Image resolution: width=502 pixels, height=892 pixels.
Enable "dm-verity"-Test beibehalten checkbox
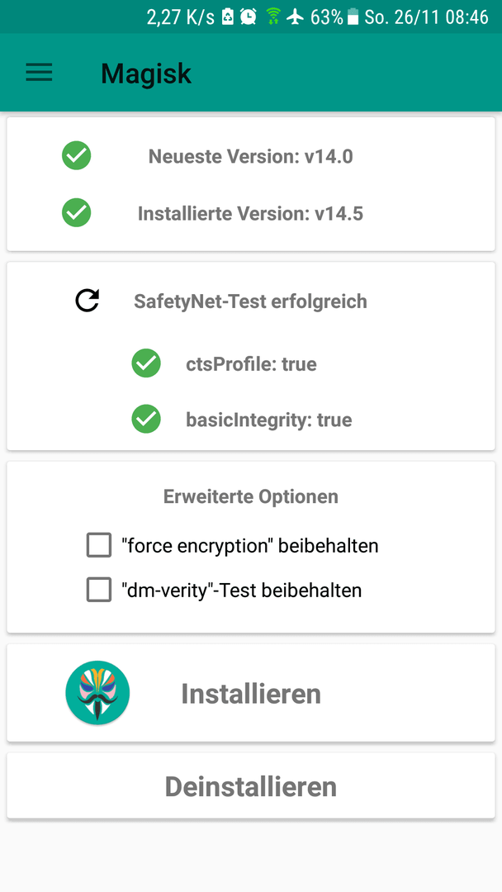coord(99,590)
